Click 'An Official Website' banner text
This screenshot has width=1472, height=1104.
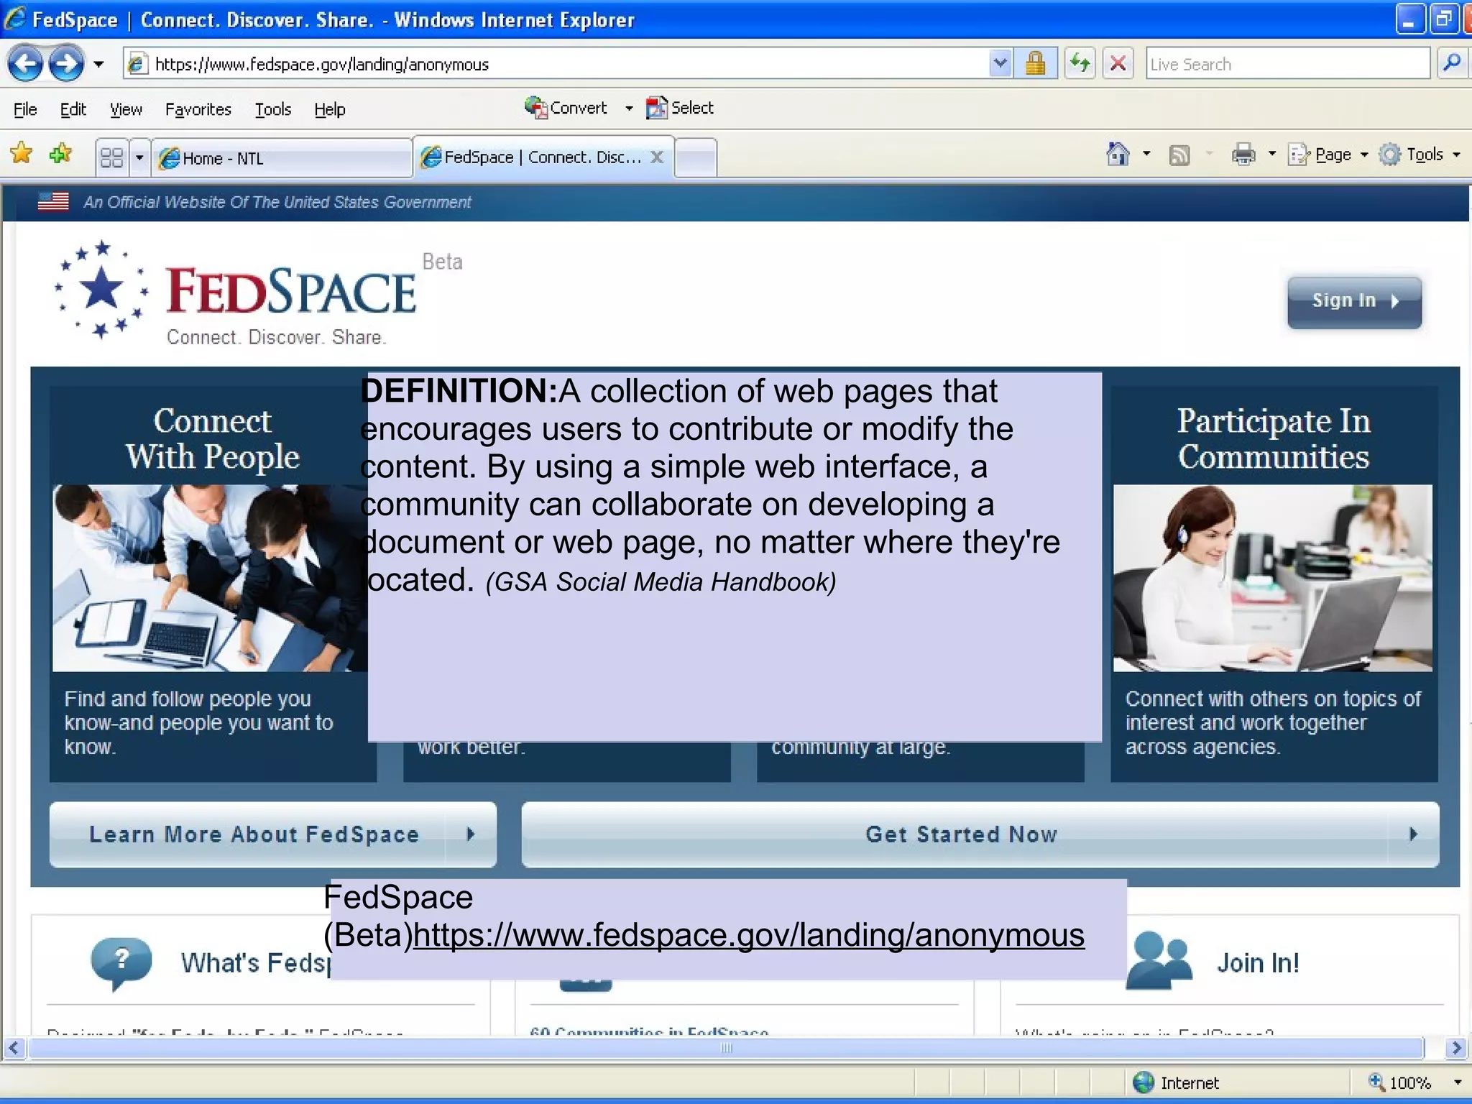[277, 202]
